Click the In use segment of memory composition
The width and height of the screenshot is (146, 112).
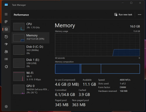tap(67, 69)
